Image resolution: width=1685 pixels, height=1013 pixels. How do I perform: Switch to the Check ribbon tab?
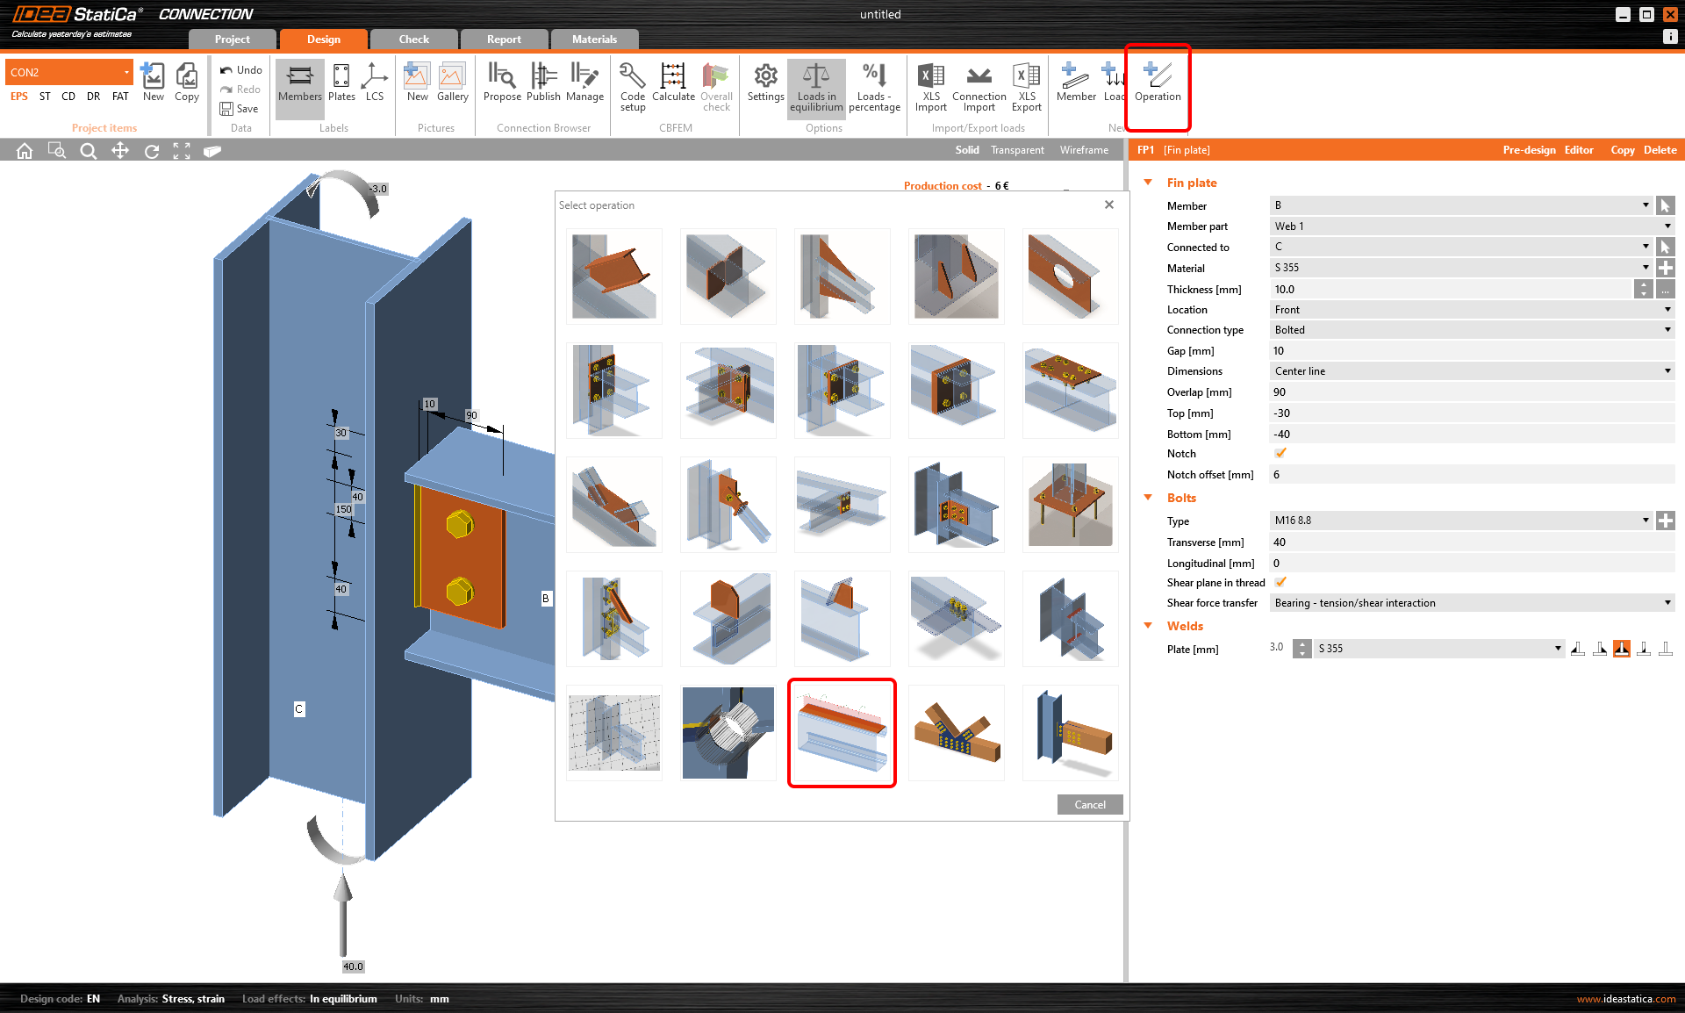(413, 39)
